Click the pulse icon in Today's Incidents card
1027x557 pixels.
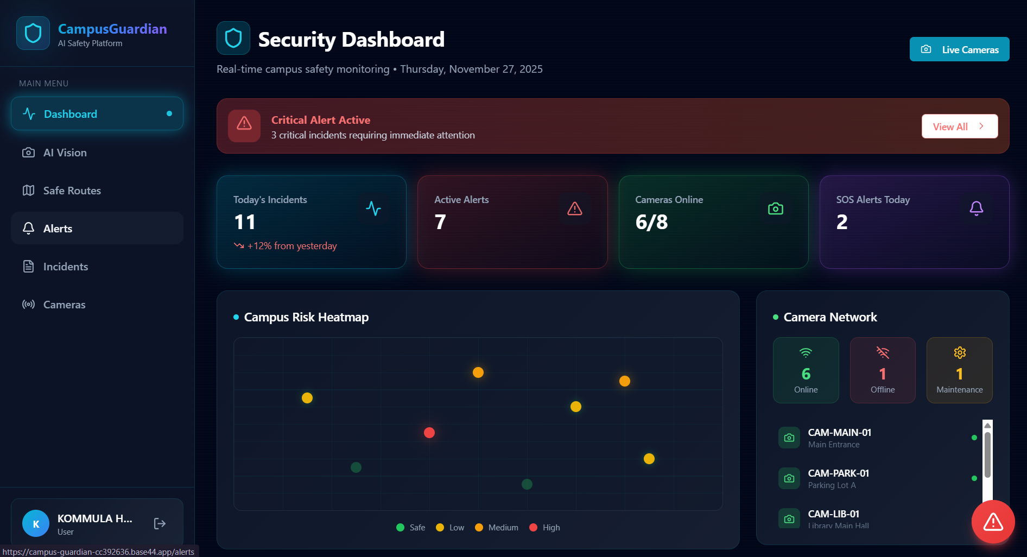click(x=373, y=208)
